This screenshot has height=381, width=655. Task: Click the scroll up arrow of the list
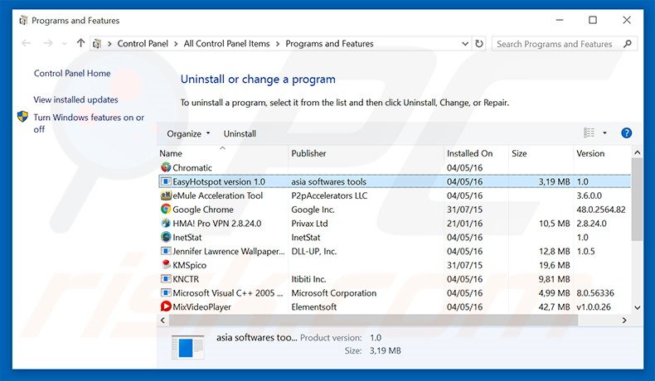click(x=637, y=152)
